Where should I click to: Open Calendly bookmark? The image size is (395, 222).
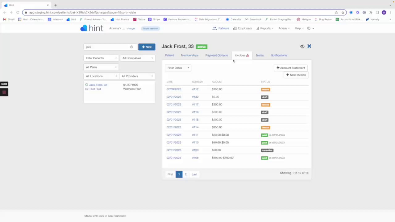point(233,19)
